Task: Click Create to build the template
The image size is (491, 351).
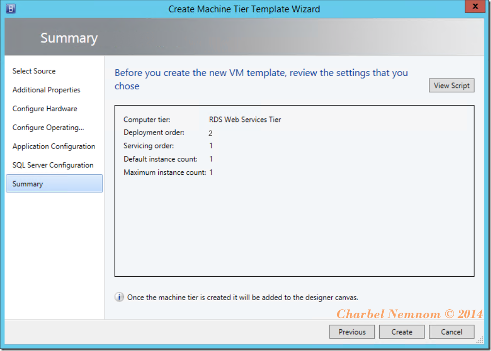Action: [402, 332]
